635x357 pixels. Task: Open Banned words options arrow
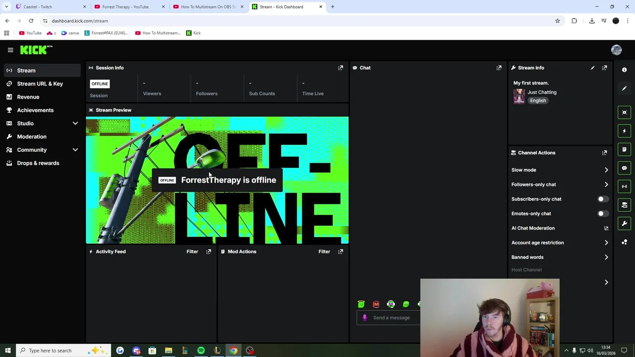606,257
